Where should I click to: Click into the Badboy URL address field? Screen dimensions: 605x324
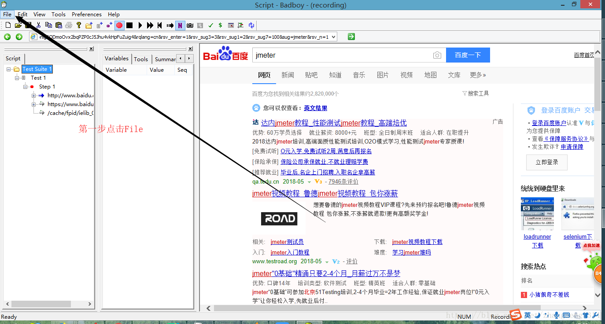pos(184,37)
